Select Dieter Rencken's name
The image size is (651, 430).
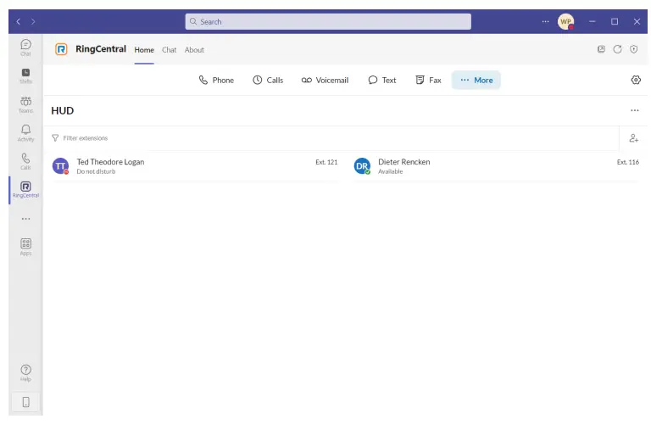point(404,162)
